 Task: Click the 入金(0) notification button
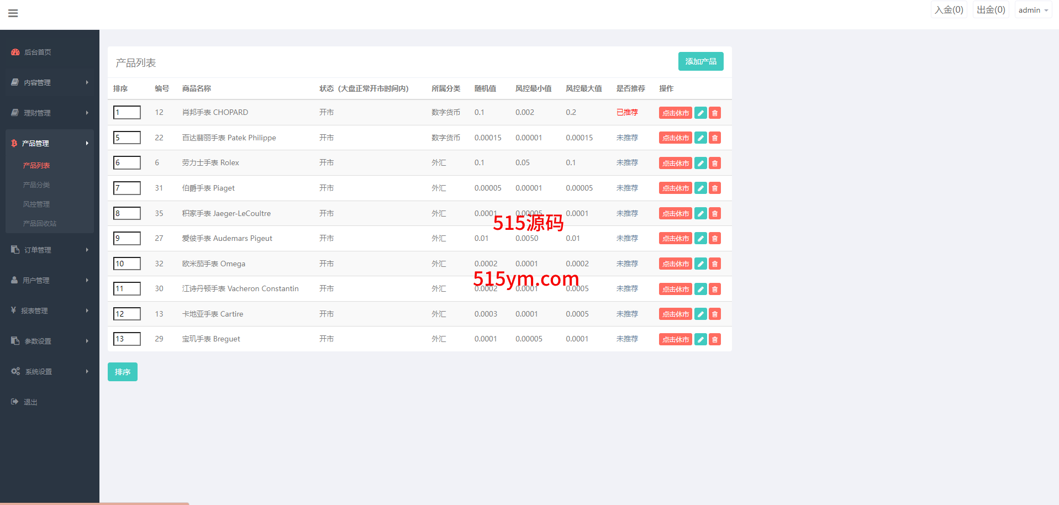[x=949, y=10]
